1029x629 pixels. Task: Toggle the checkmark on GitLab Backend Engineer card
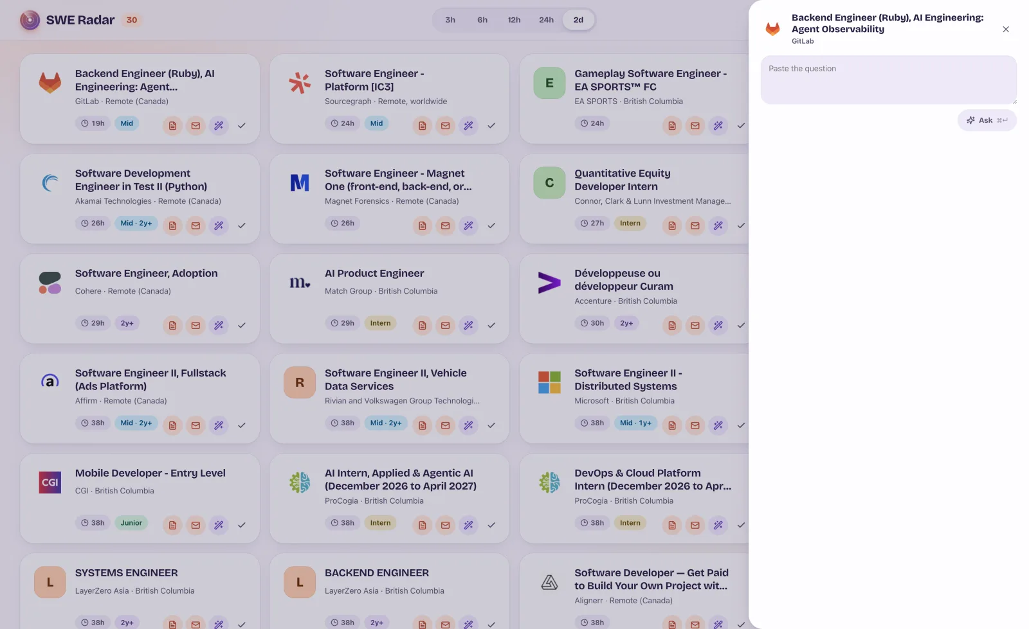pos(242,125)
